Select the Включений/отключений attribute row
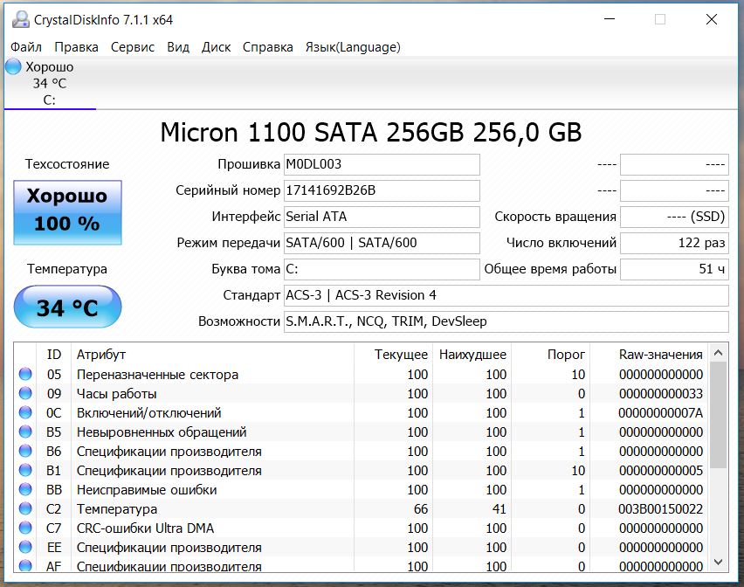 [x=362, y=413]
